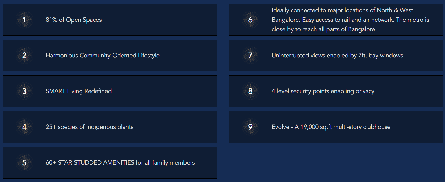Image resolution: width=445 pixels, height=182 pixels.
Task: Click the compass icon numbered 3
Action: pos(24,91)
